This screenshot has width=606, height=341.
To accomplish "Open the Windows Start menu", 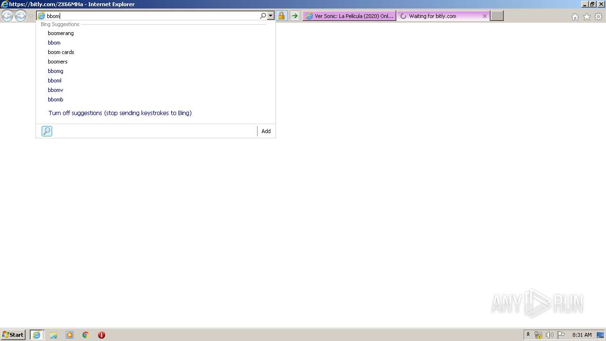I will click(13, 334).
